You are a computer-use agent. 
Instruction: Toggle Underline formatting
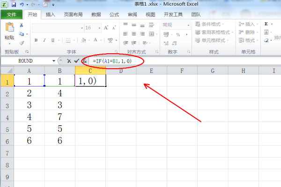click(52, 40)
